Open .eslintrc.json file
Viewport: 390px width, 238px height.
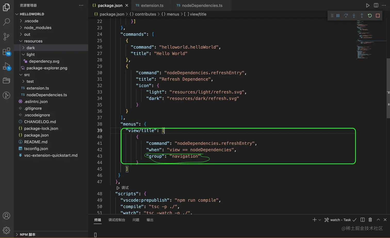point(51,101)
